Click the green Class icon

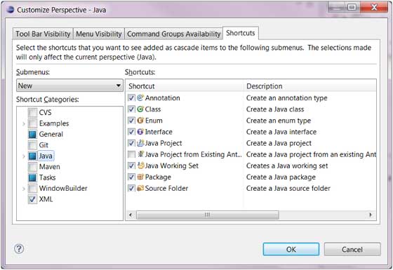pos(140,109)
